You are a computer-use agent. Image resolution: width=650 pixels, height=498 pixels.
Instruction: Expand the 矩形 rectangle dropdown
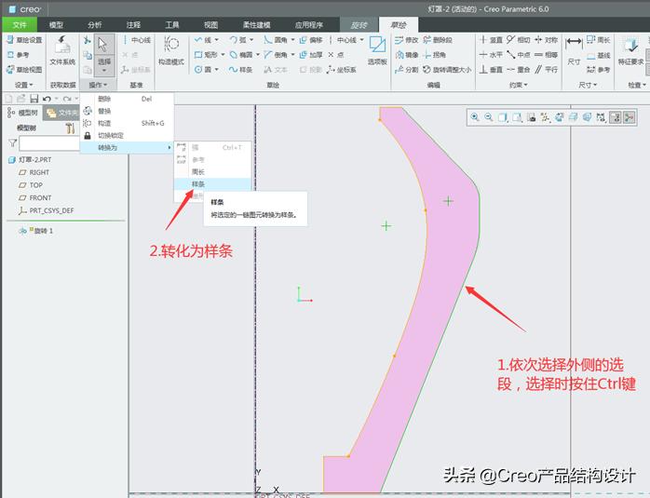[x=223, y=55]
